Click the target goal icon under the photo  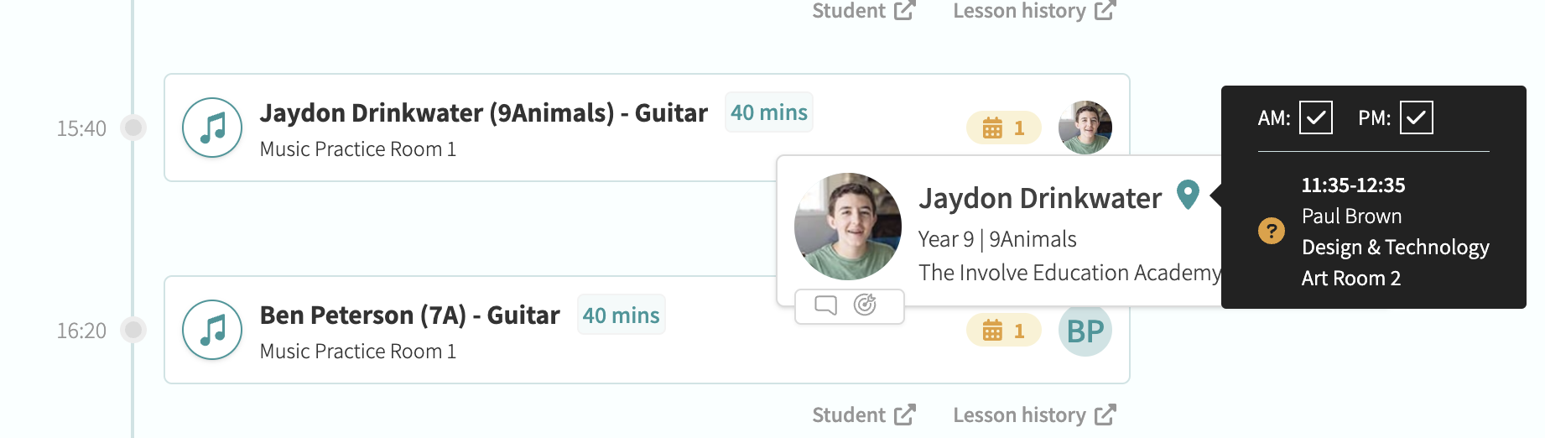(x=865, y=305)
